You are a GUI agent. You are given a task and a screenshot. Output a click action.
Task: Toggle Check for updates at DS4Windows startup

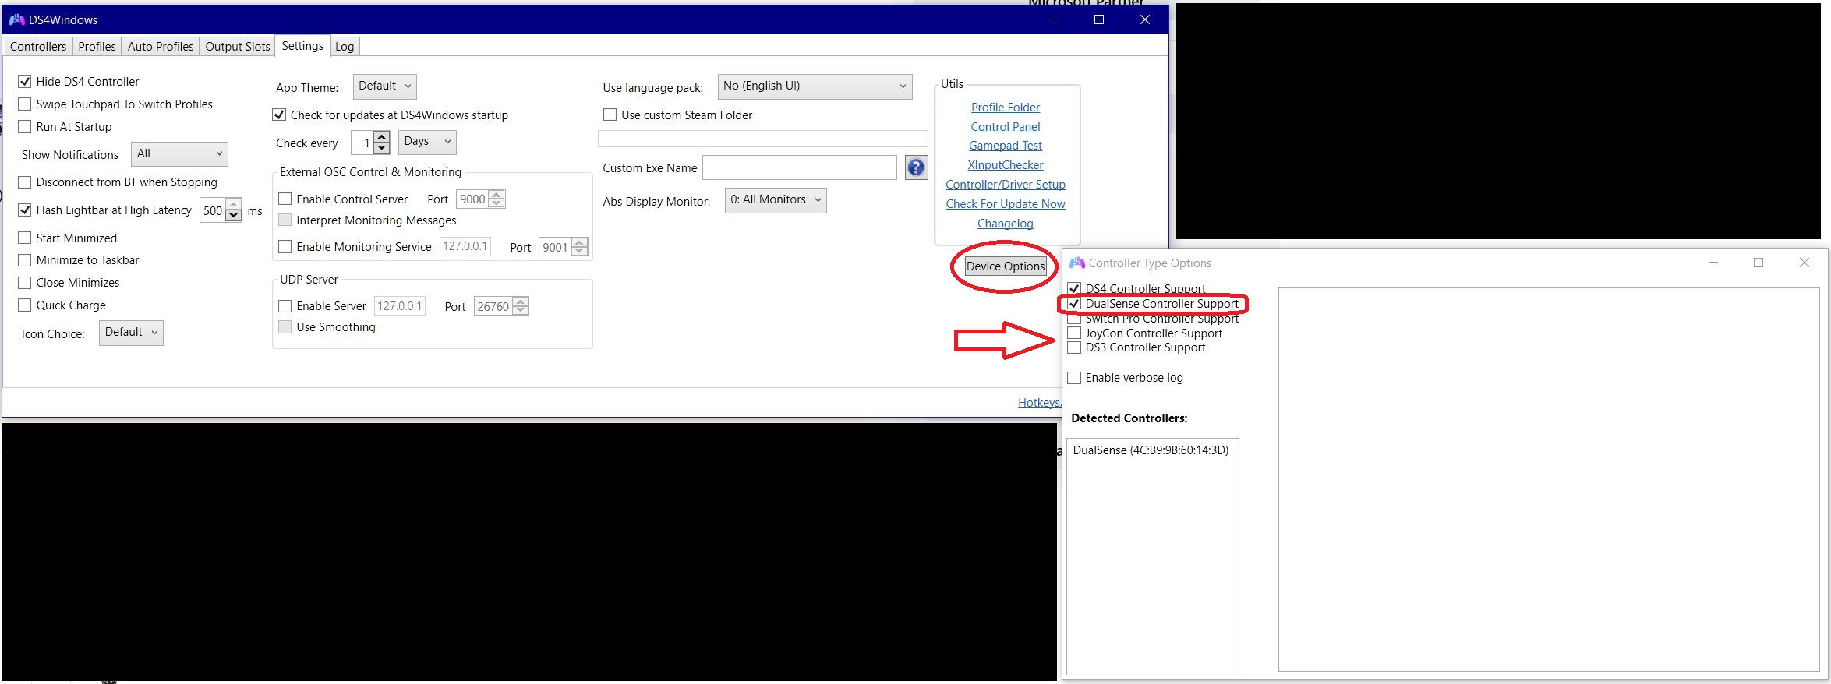pyautogui.click(x=279, y=115)
